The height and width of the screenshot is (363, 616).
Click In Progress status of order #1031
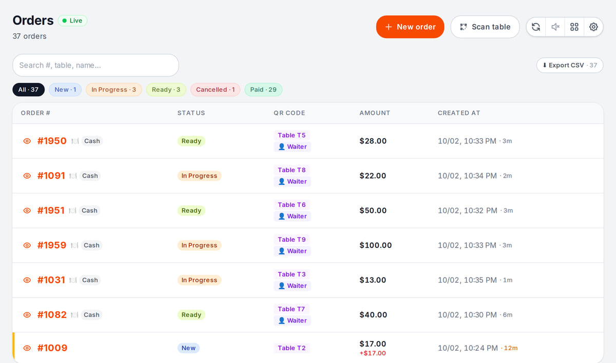click(x=199, y=280)
